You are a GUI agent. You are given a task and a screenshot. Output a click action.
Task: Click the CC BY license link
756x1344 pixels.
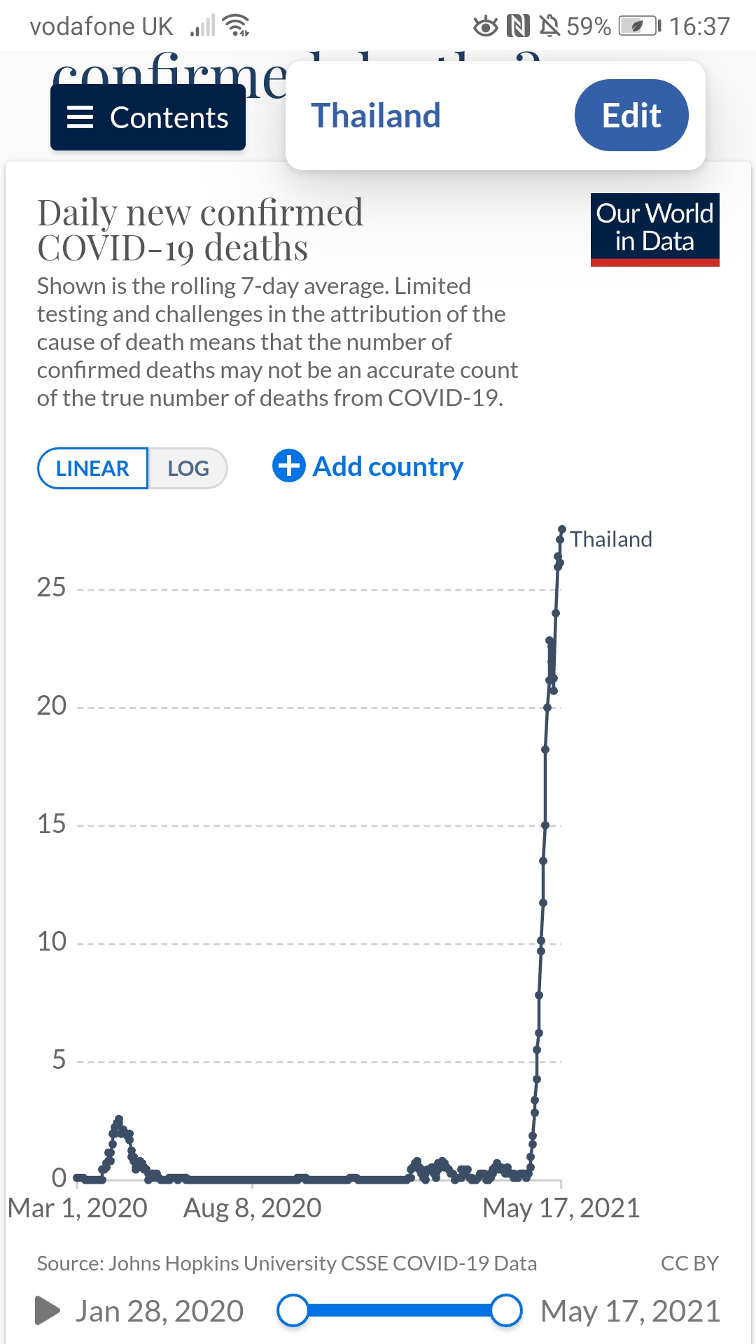[x=689, y=1263]
